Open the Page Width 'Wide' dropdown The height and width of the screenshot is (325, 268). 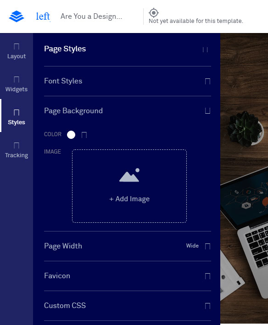coord(198,246)
